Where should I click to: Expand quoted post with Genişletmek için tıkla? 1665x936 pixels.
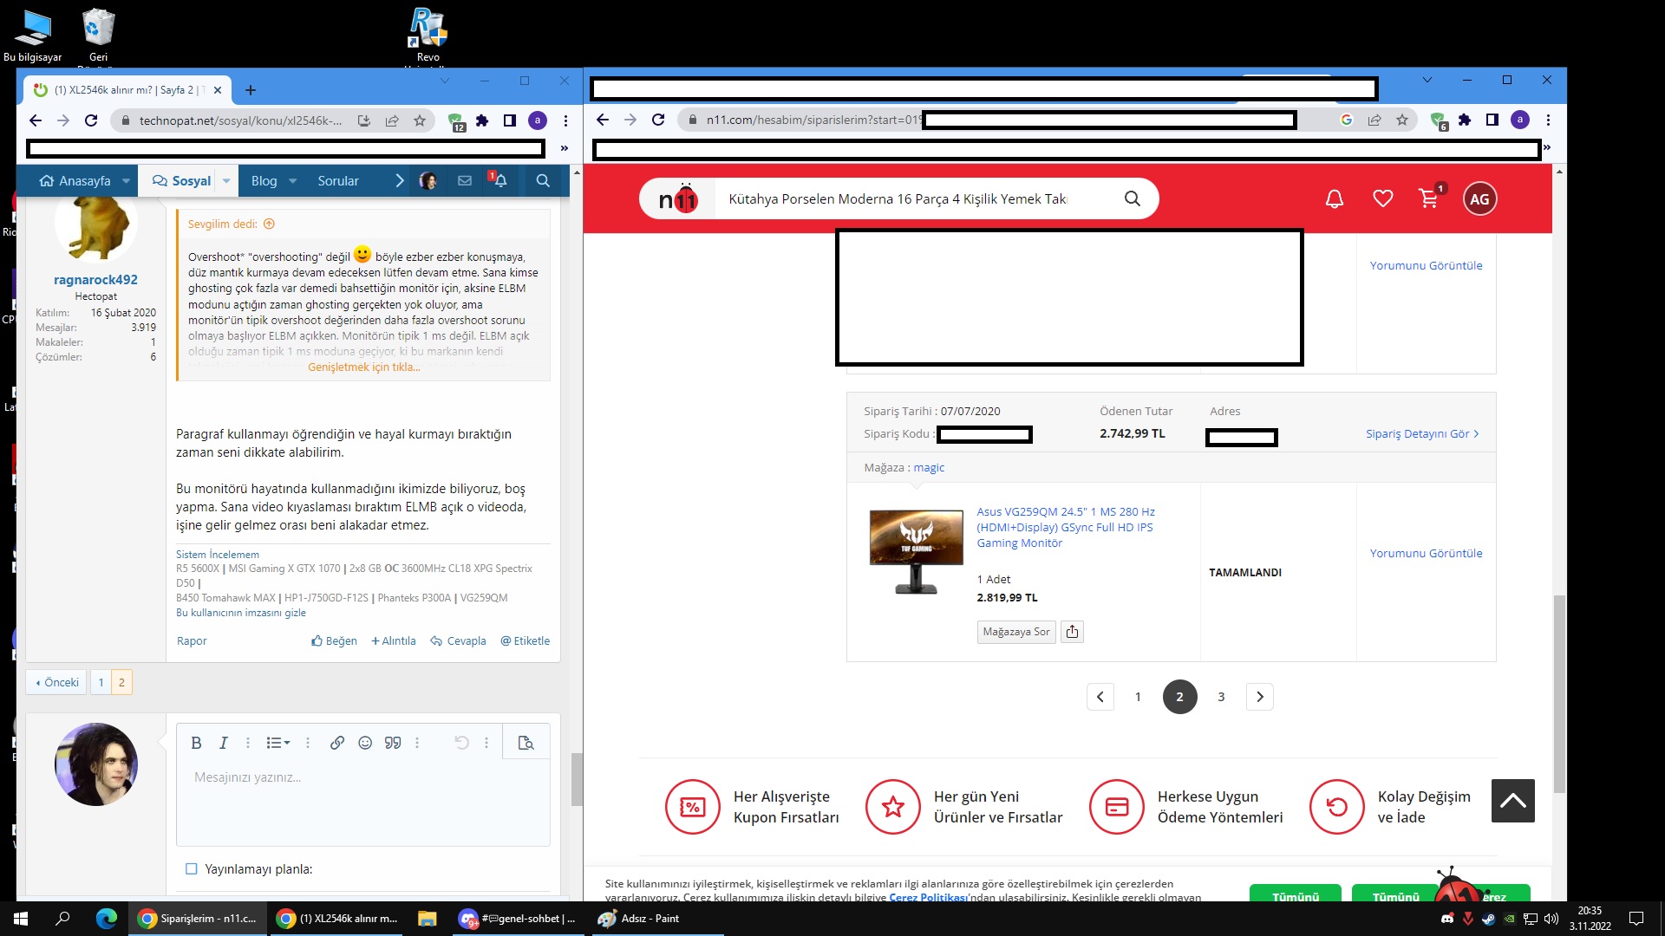(363, 367)
